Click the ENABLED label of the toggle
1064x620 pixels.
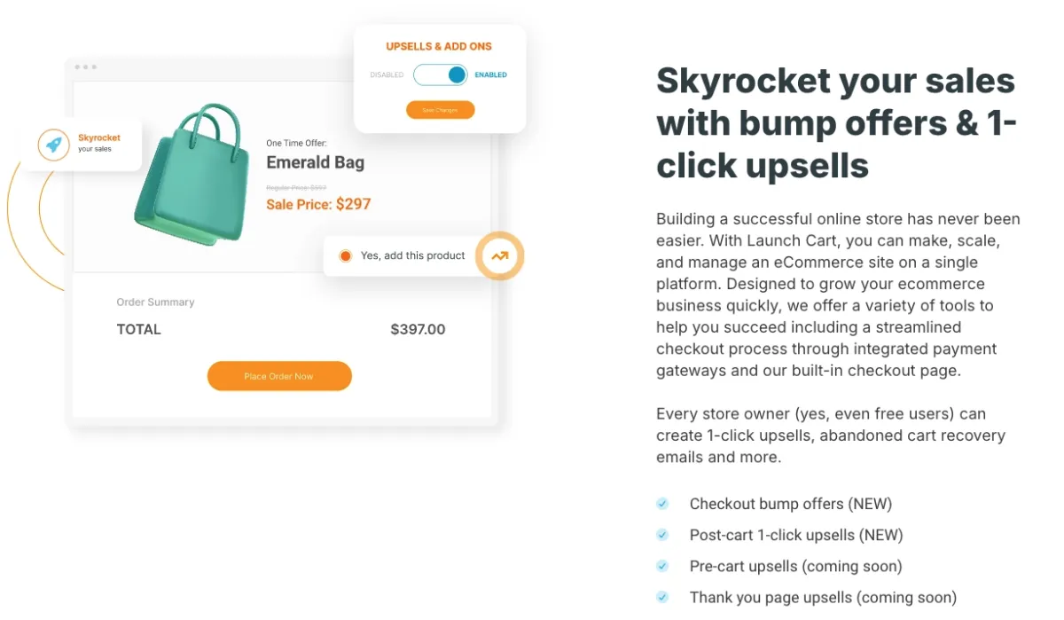click(x=491, y=75)
